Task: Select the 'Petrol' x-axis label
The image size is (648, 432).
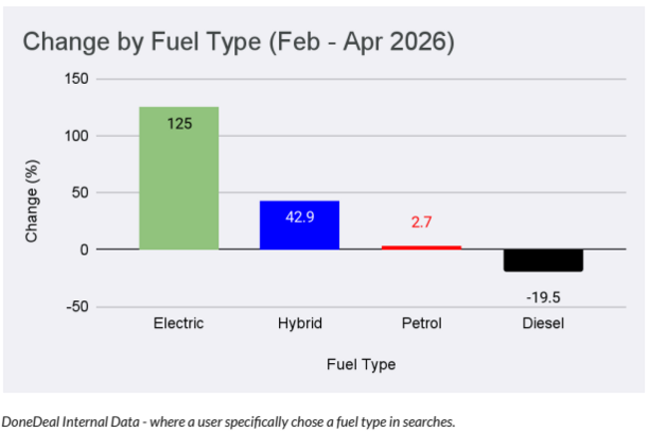Action: (x=421, y=324)
